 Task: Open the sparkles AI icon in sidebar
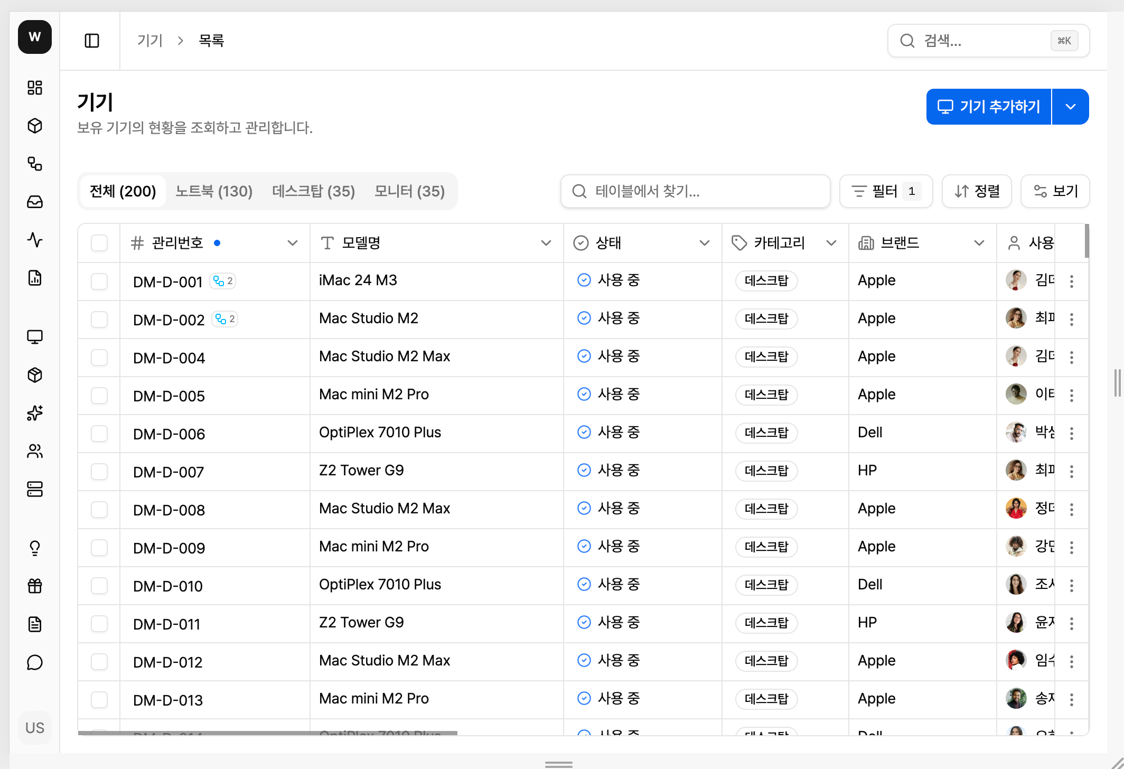(35, 413)
